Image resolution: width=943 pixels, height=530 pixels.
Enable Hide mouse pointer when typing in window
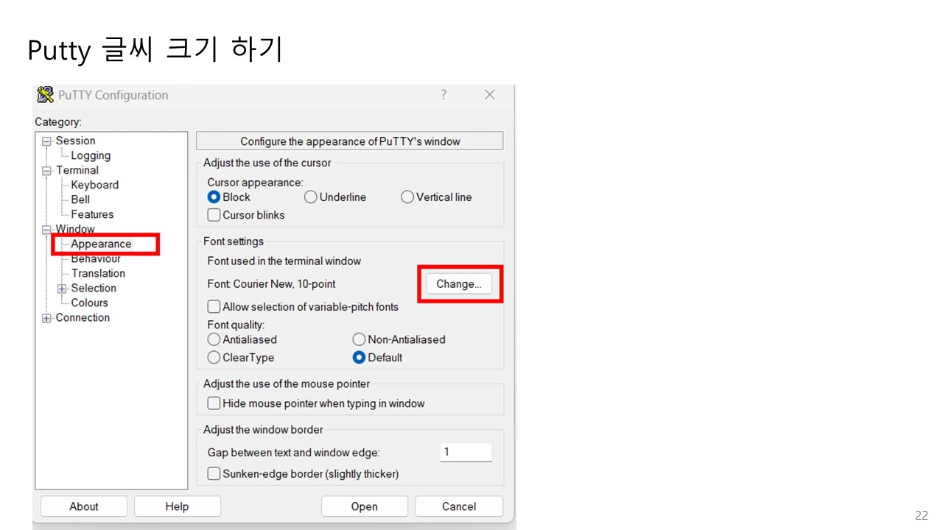coord(214,403)
